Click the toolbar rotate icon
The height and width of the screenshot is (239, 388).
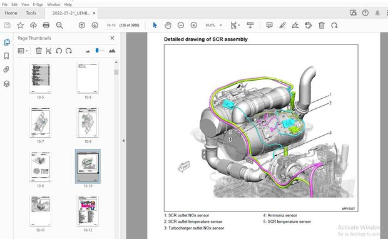click(x=334, y=25)
